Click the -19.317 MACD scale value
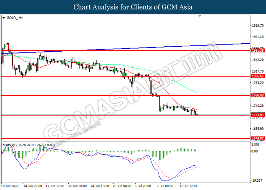 pyautogui.click(x=256, y=180)
